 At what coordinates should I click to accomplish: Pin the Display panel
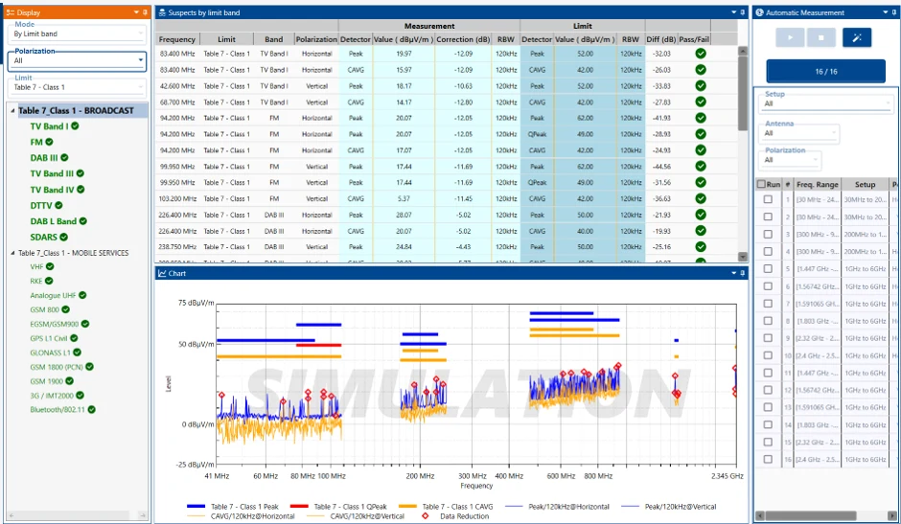point(145,12)
